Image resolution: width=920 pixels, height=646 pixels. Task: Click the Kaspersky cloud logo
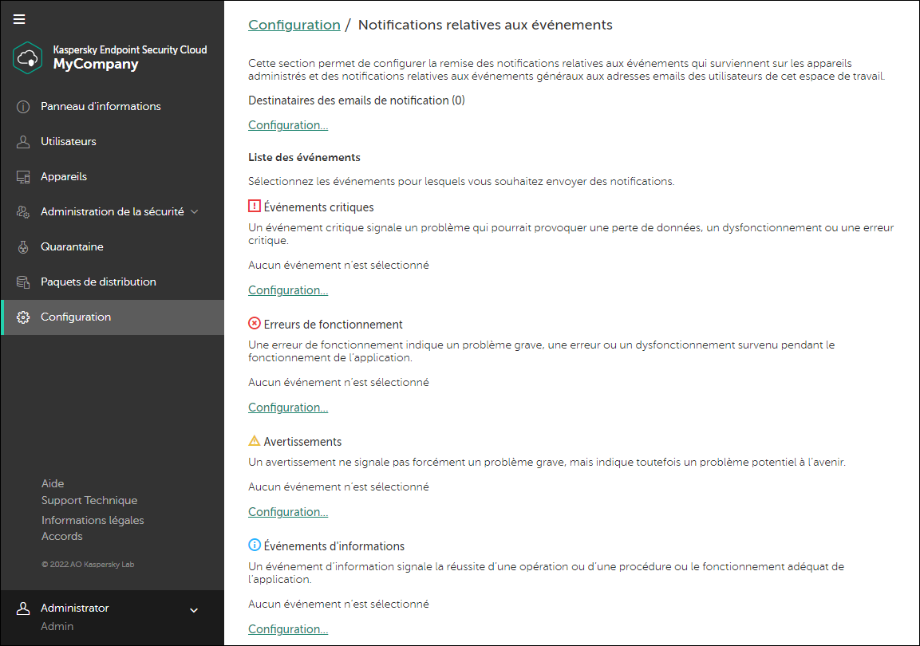click(26, 58)
